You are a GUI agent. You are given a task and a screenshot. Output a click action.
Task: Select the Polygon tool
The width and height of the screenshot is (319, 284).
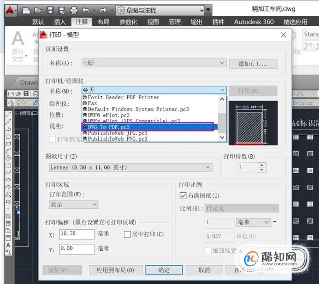(8, 136)
